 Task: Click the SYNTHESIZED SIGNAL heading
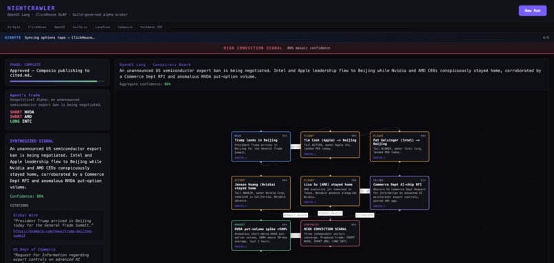click(x=32, y=141)
